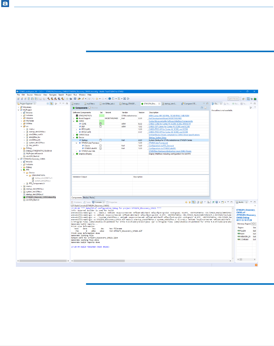Screen dimensions: 274x346
Task: Switch to the main.c editor tab
Action: [76, 104]
